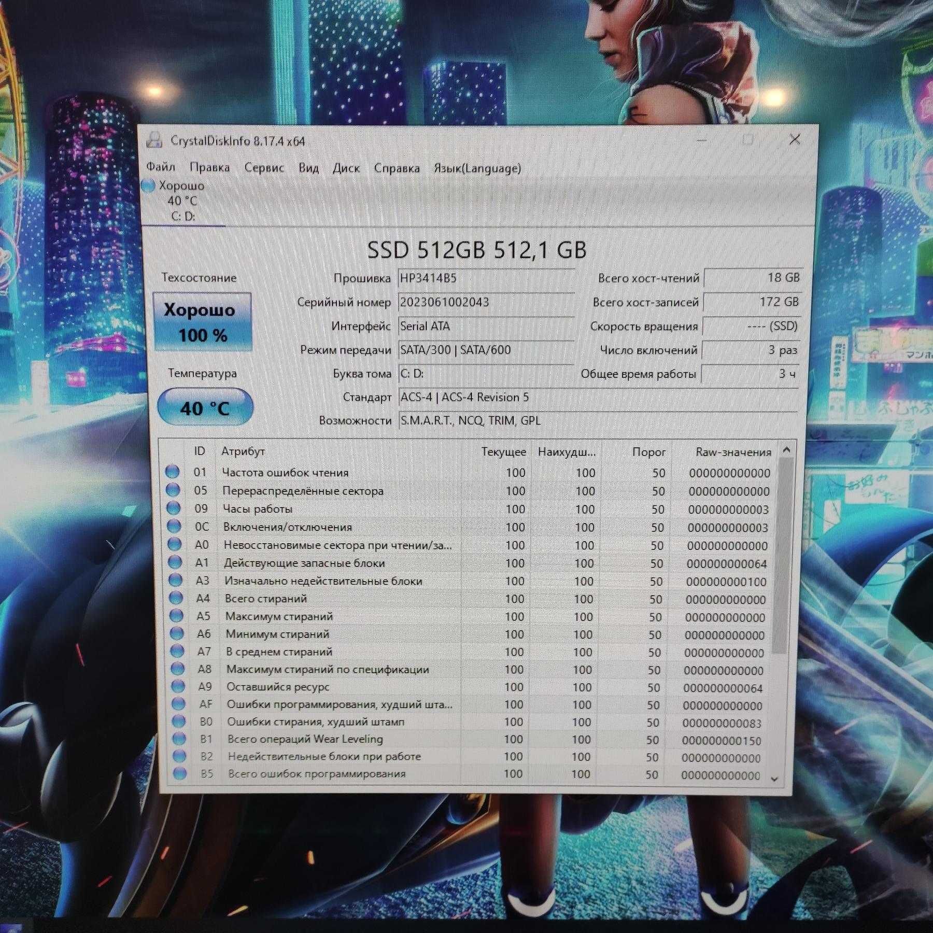
Task: Close the CrystalDiskInfo window
Action: [795, 139]
